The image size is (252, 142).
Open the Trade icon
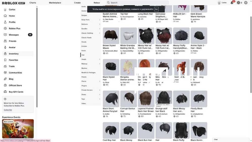click(5, 66)
